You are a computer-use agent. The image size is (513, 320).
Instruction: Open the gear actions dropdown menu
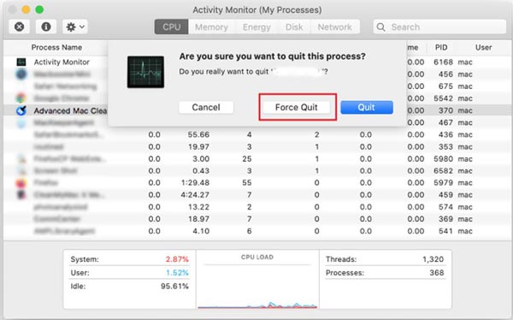[75, 27]
